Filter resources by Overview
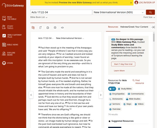The image size is (157, 128). [x=115, y=109]
